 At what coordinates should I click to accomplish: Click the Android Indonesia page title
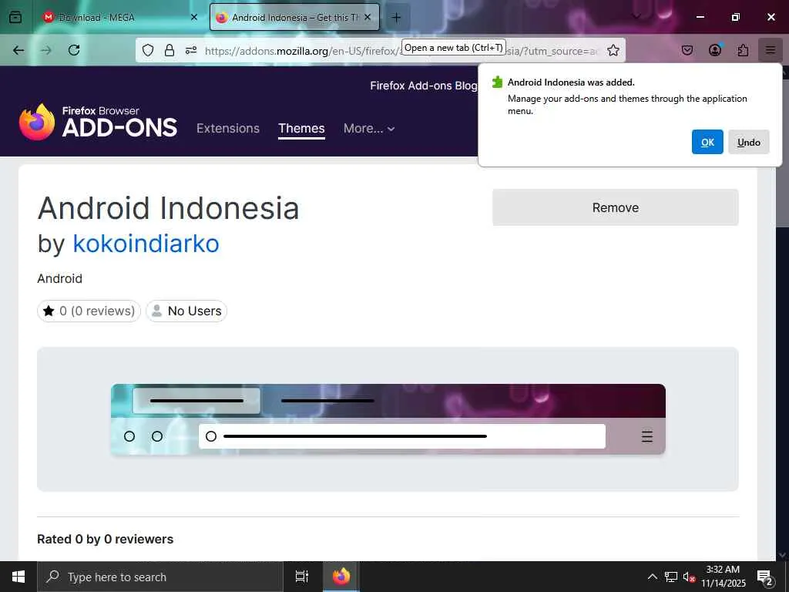(169, 208)
